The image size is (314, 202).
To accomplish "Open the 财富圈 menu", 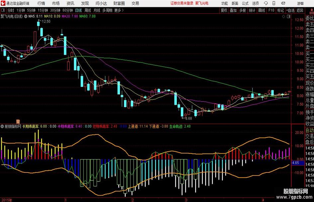I will point(119,3).
